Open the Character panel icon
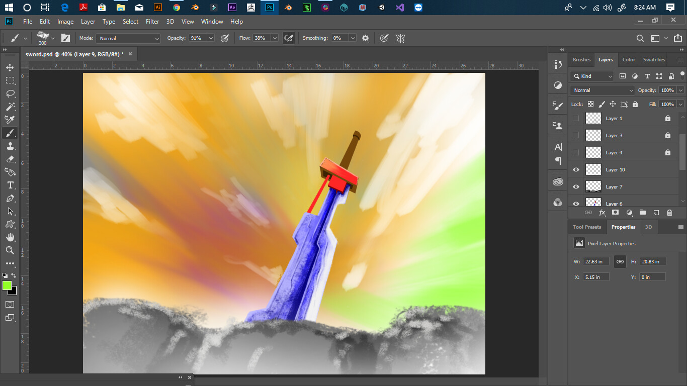Screen dimensions: 687x386 [x=558, y=147]
